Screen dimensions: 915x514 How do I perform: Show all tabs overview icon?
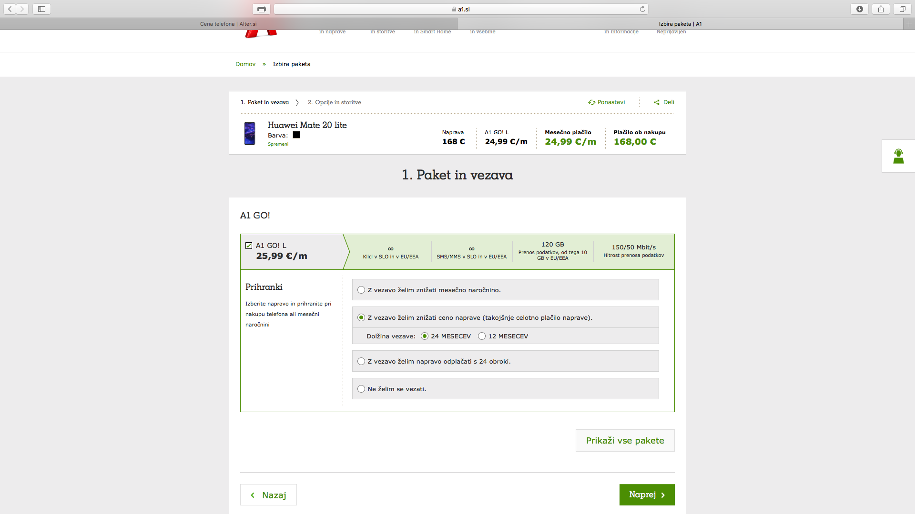click(902, 9)
